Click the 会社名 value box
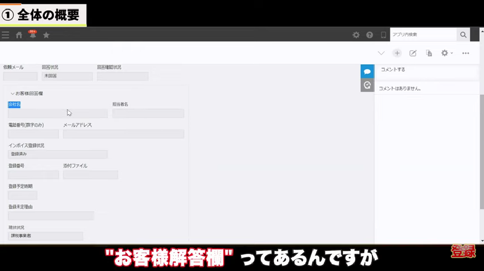Image resolution: width=484 pixels, height=271 pixels. 58,114
